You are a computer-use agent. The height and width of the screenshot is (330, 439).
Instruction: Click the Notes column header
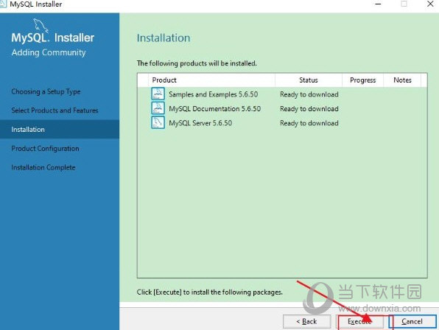tap(402, 80)
